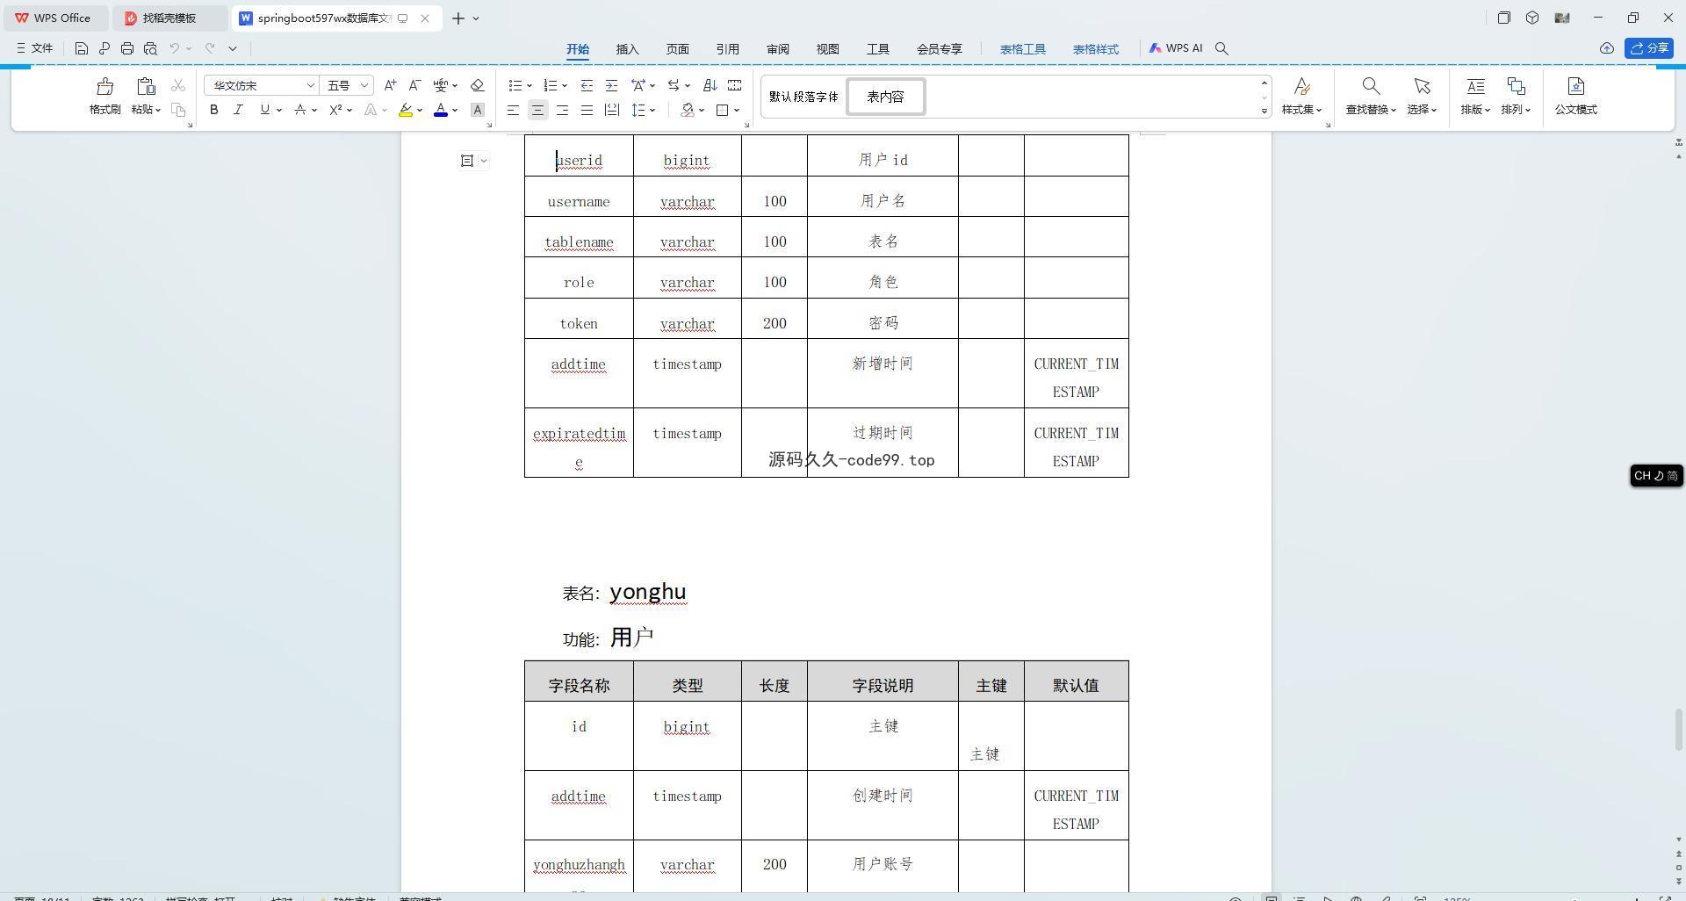Viewport: 1686px width, 901px height.
Task: Click the Official Document Mode (公文模式) icon
Action: (x=1575, y=86)
